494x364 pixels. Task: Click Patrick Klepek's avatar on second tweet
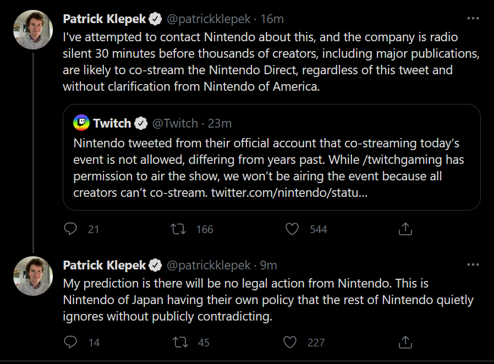tap(33, 275)
